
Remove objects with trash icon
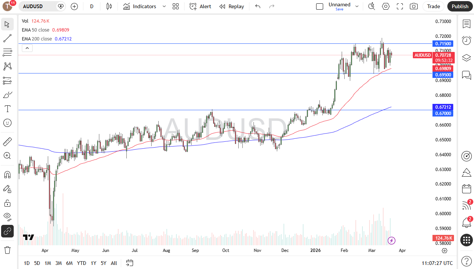[x=7, y=250]
